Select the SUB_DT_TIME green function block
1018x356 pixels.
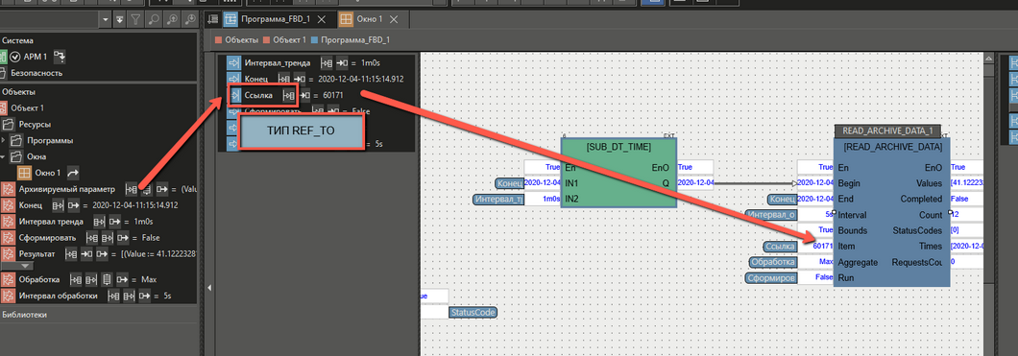(x=618, y=173)
